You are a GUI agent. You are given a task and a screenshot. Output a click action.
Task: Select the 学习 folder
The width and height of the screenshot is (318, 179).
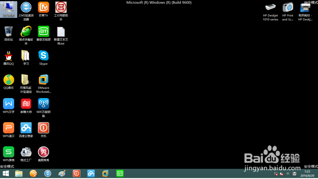26,58
